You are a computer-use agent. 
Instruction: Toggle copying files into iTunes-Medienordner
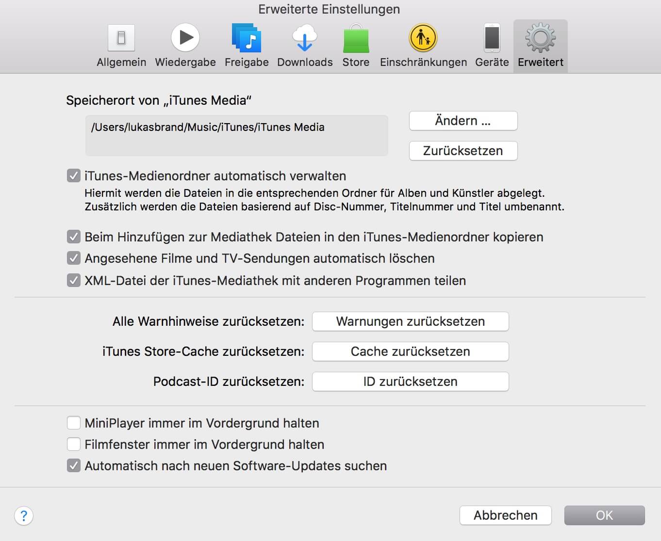tap(74, 237)
